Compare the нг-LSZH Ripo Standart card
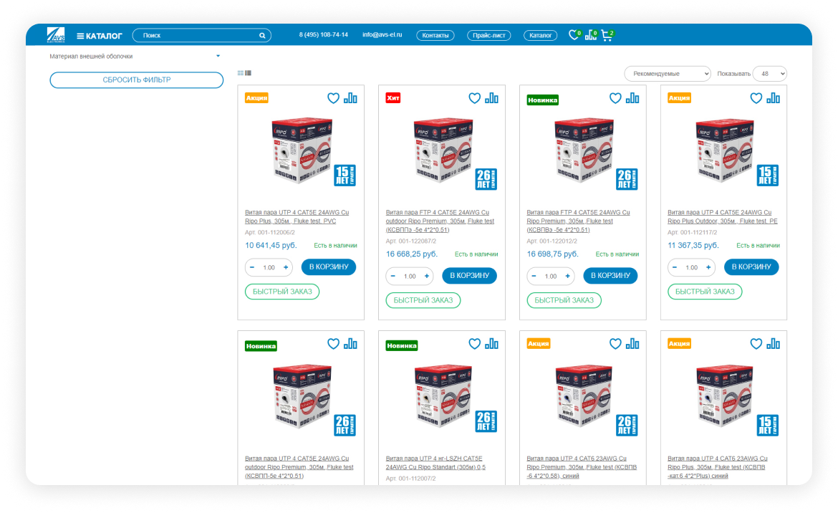The width and height of the screenshot is (838, 513). [491, 344]
